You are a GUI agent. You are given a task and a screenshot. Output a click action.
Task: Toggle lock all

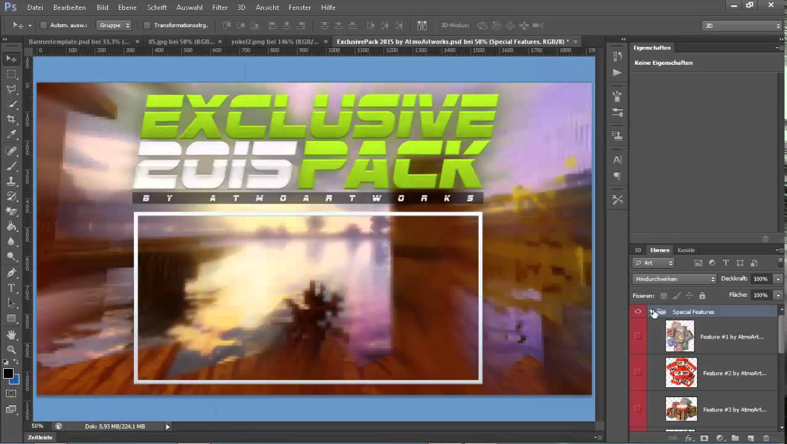[x=702, y=296]
